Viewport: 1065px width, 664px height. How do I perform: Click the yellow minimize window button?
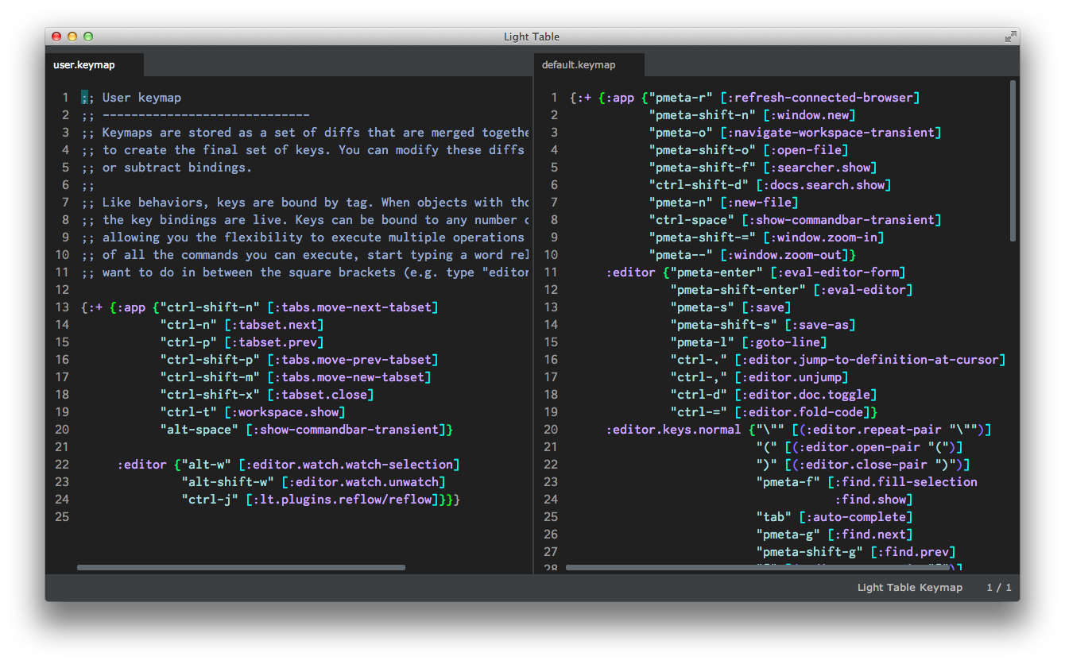pos(72,37)
